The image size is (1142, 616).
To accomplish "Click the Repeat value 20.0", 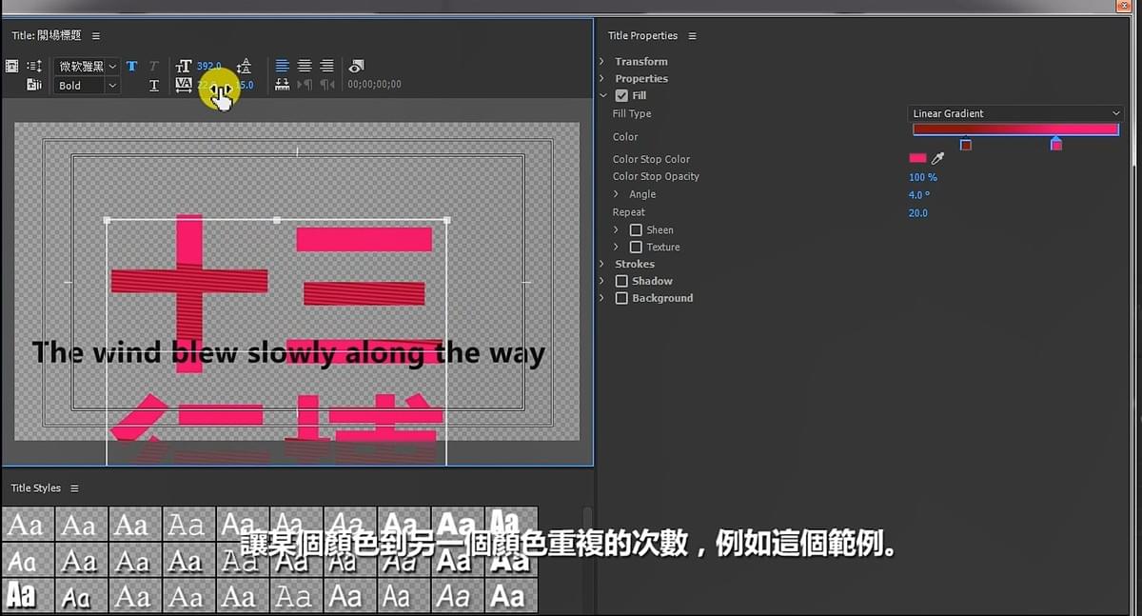I will [x=918, y=213].
